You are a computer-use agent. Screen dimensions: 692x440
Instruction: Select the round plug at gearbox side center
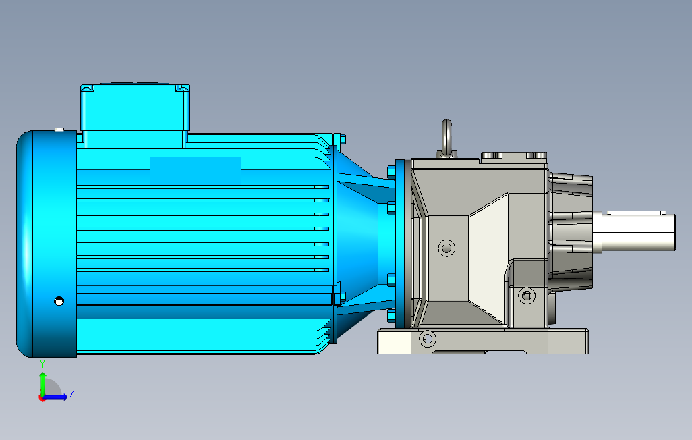click(446, 248)
